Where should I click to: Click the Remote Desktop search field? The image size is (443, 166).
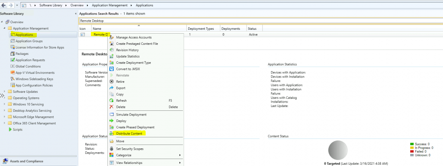tap(260, 21)
